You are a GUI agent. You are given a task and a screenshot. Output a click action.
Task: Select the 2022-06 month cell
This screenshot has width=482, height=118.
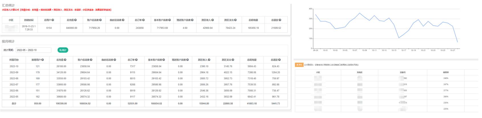coord(14,91)
